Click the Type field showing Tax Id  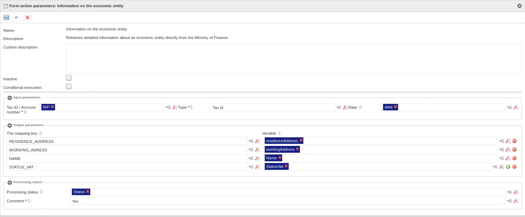(x=272, y=107)
